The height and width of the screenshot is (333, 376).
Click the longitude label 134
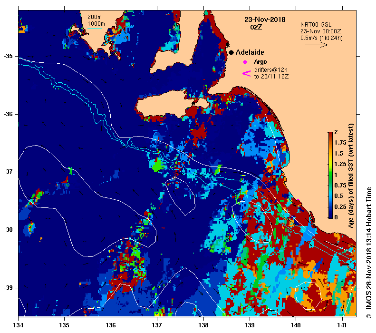tap(18, 325)
